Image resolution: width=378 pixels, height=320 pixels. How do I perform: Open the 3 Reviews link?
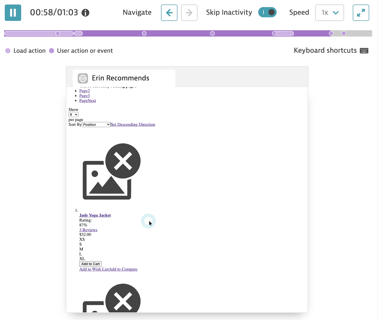coord(88,230)
